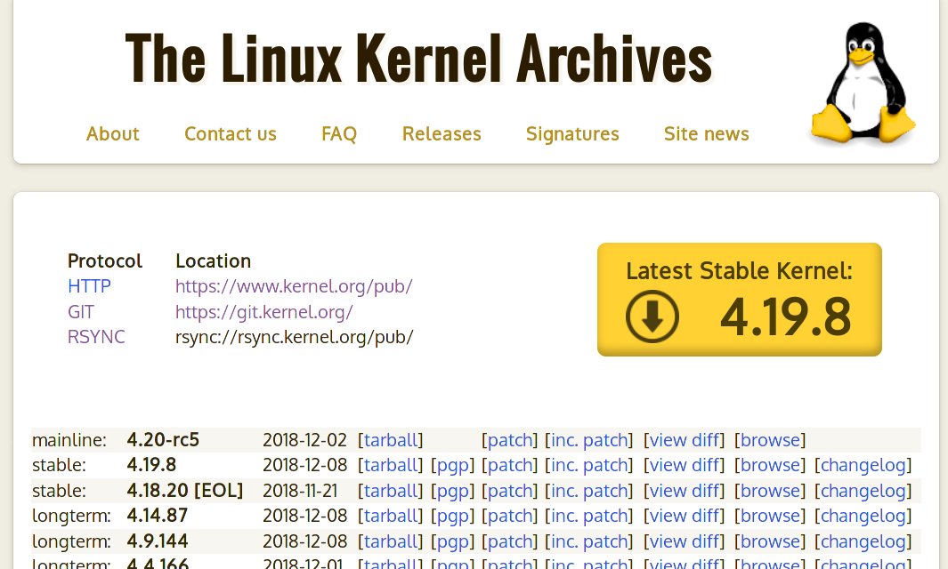Viewport: 948px width, 569px height.
Task: Open https://git.kernel.org/ location link
Action: tap(264, 312)
